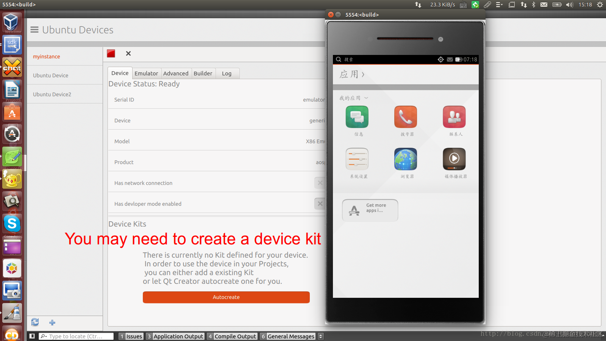Open the system power gear menu
606x341 pixels.
600,5
